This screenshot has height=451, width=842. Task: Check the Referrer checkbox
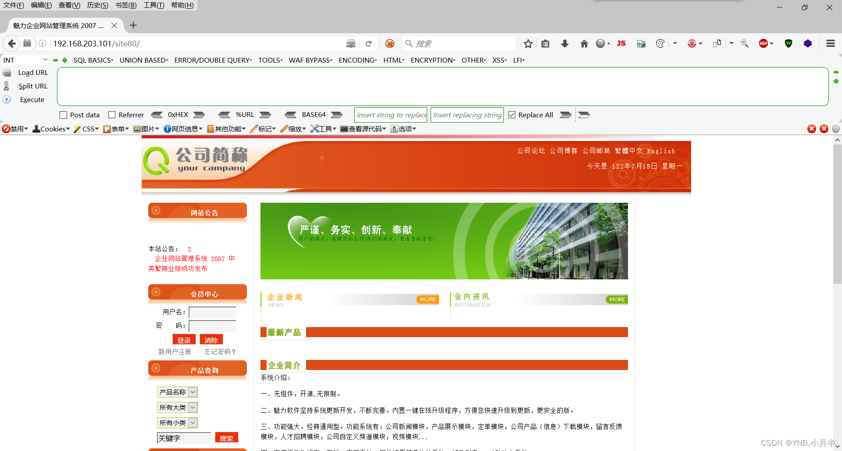pos(112,114)
